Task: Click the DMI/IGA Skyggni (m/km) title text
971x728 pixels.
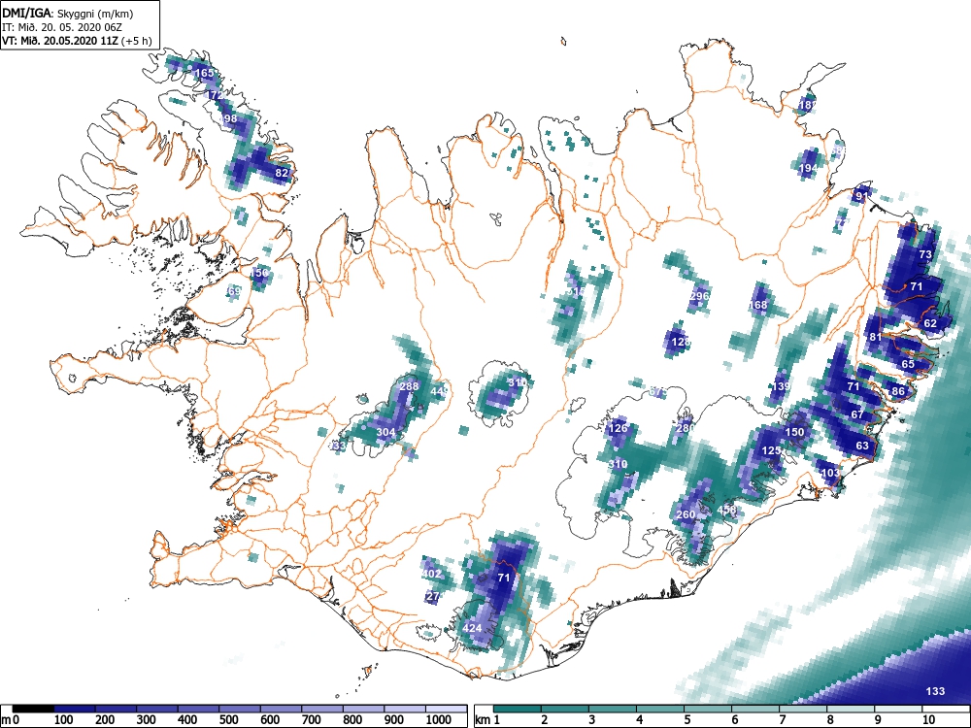Action: 68,13
